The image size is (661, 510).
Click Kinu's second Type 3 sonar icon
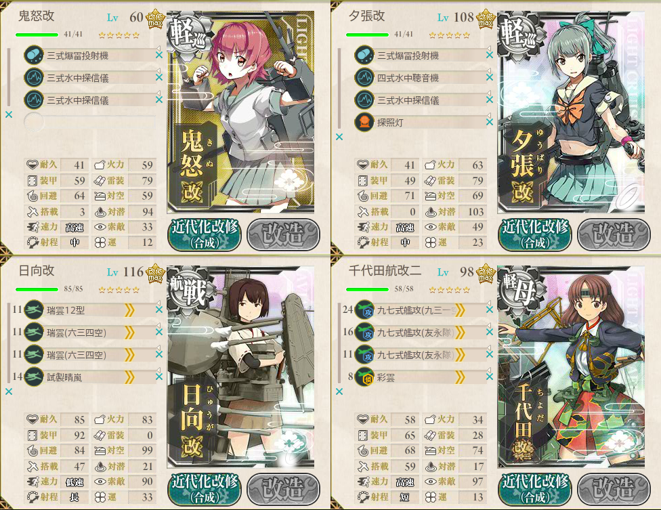(x=34, y=100)
